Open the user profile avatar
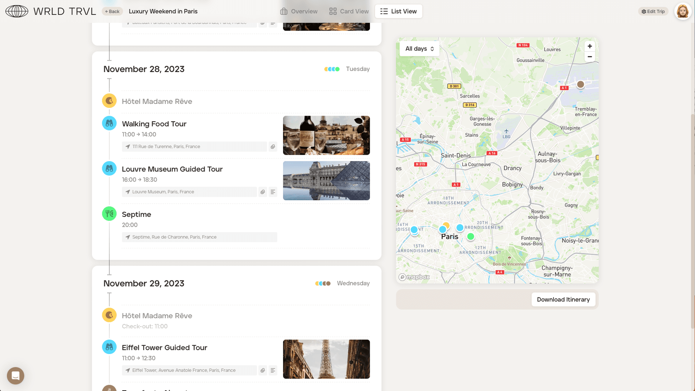The width and height of the screenshot is (695, 391). 682,11
